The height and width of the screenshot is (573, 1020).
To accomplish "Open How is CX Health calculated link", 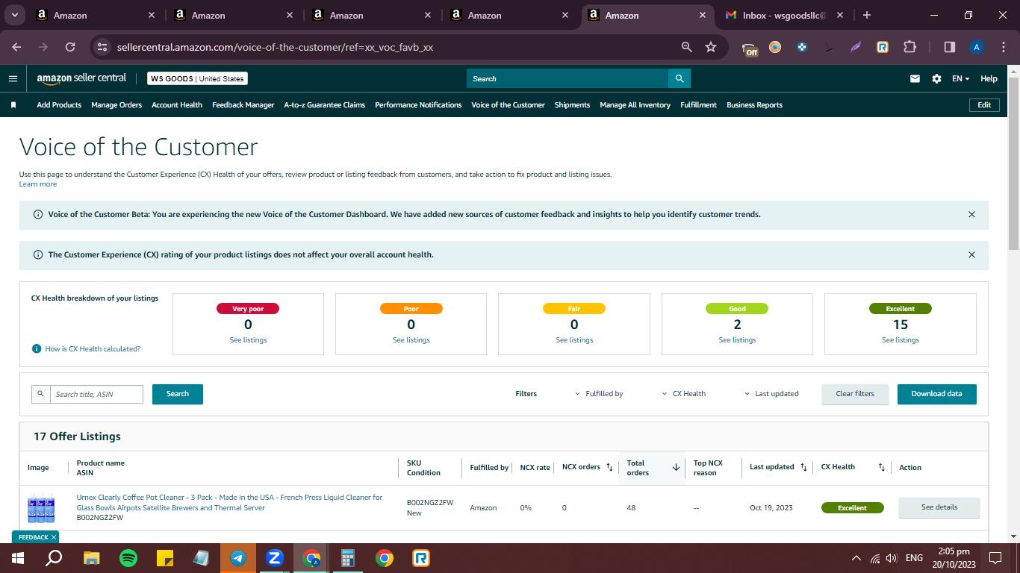I will [93, 349].
